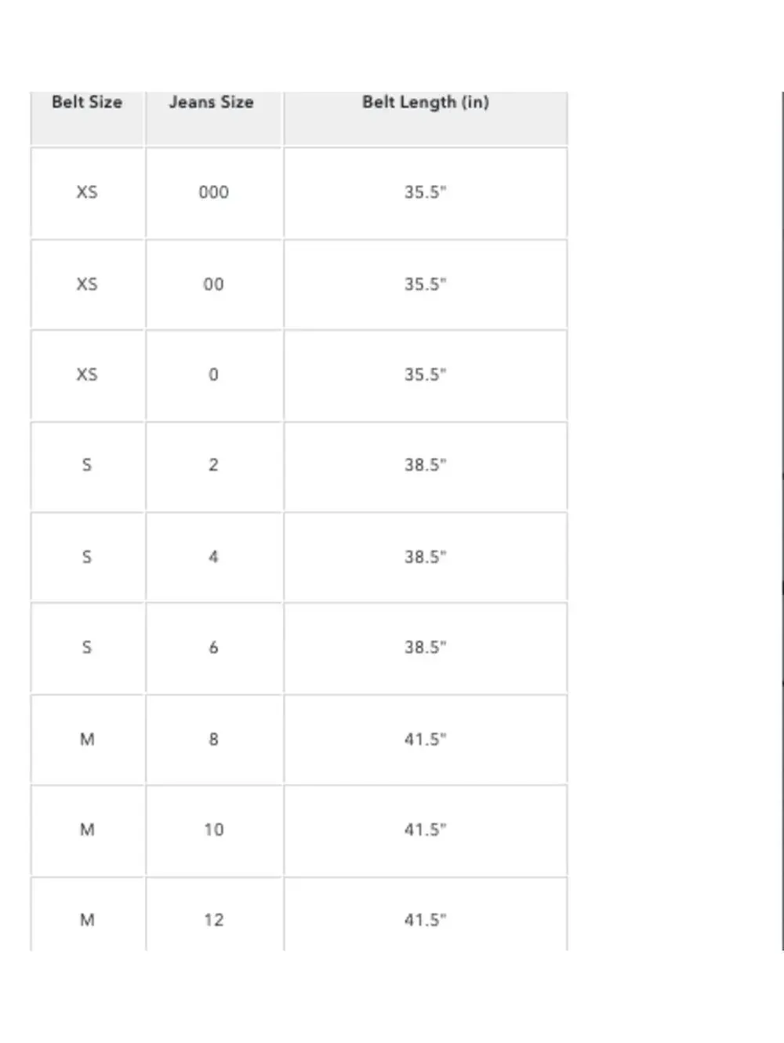Select belt length 35.5" in size 000 row

[426, 193]
